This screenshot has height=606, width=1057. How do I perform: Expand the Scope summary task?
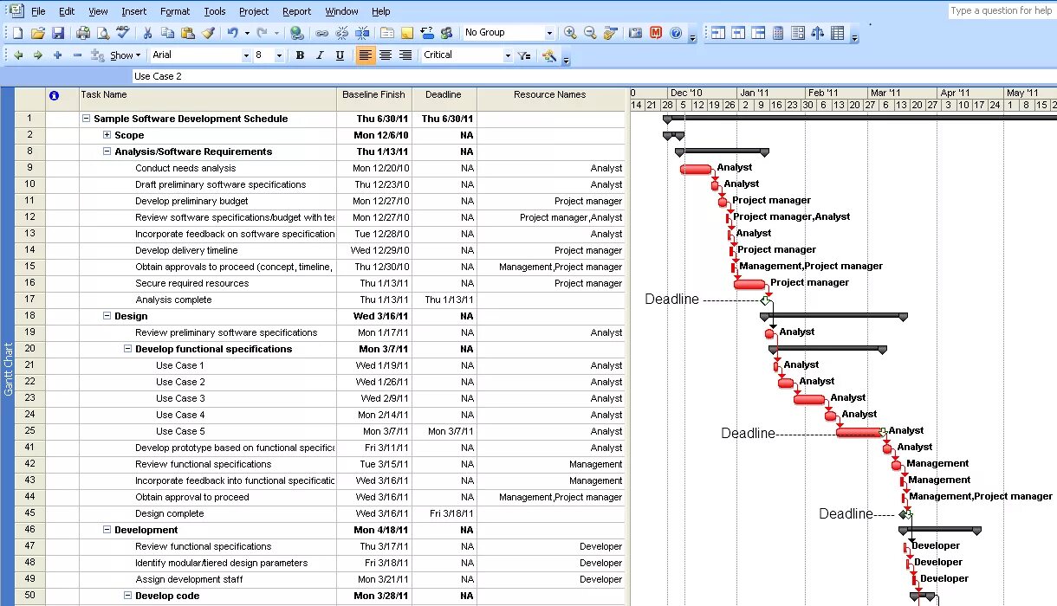pos(107,135)
